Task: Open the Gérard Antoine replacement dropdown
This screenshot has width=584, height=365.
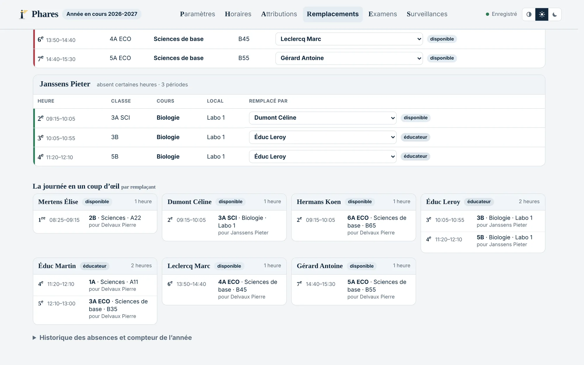Action: click(349, 58)
